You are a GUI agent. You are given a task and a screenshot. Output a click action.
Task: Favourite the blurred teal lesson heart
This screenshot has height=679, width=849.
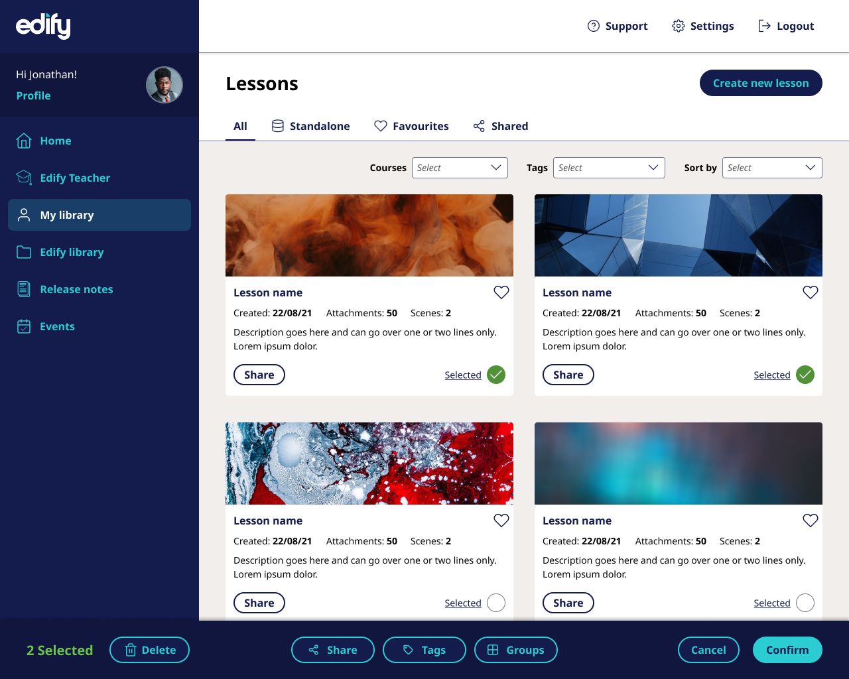coord(811,521)
